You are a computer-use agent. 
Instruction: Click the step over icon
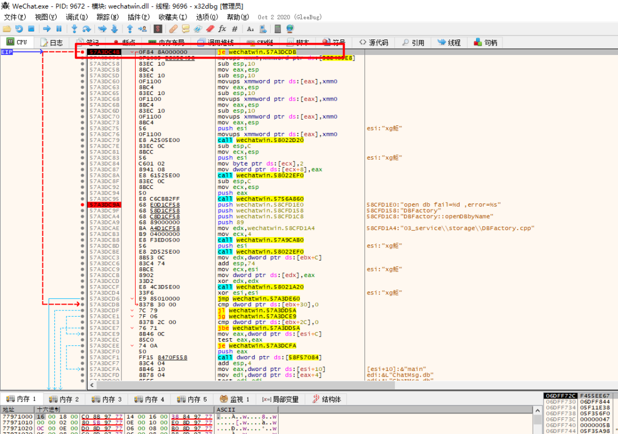[x=86, y=29]
